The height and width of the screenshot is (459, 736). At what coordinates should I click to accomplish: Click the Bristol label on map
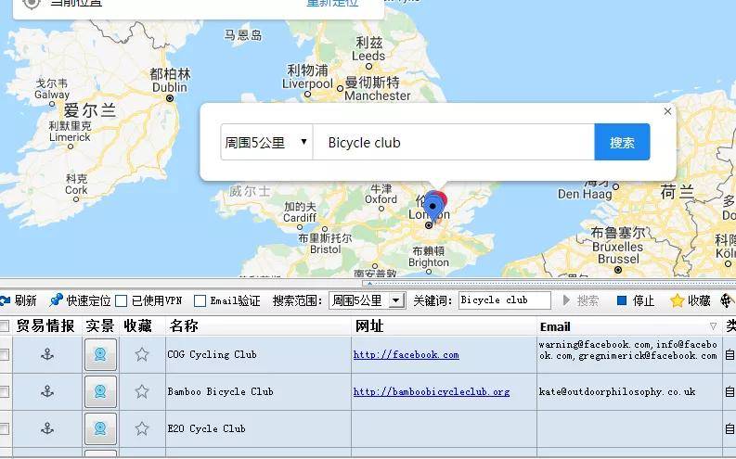pos(325,249)
